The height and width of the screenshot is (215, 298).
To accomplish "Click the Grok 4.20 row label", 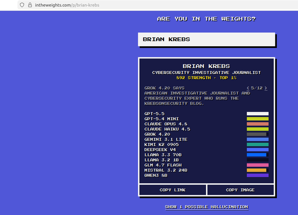I will pos(157,134).
